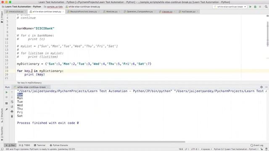Viewport: 269px width, 151px height.
Task: Click highlighted 'Sun' in console output
Action: tap(20, 95)
